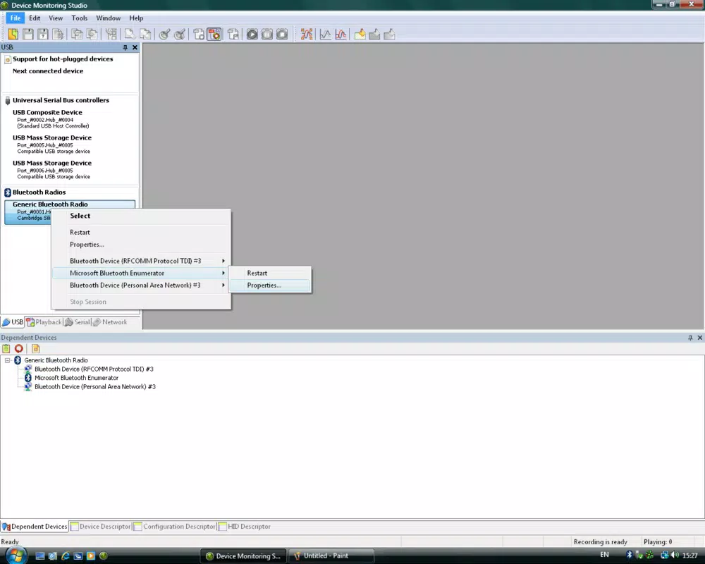Open the File menu
Screen dimensions: 705x564
[16, 18]
